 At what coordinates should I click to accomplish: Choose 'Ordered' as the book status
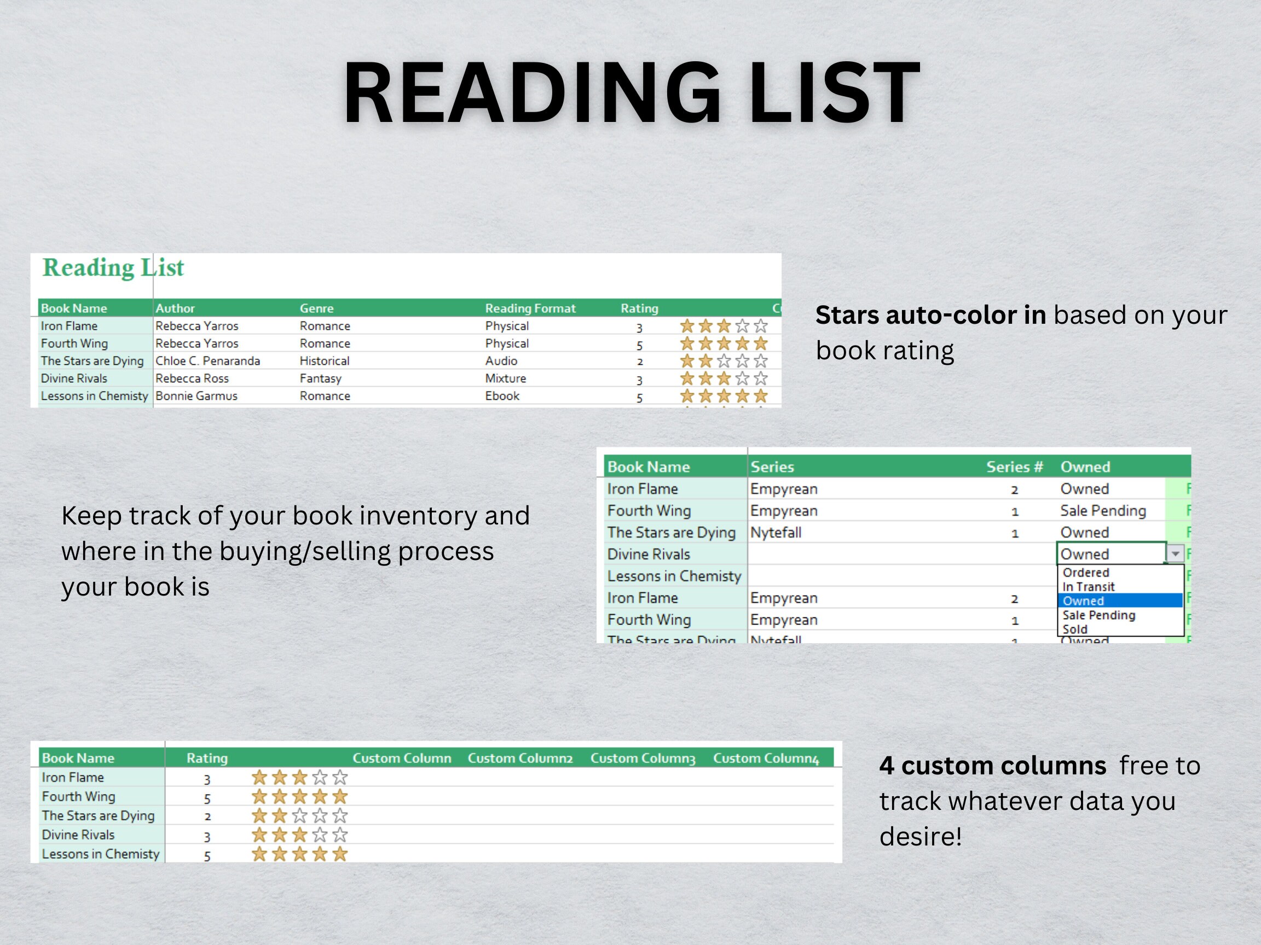click(1085, 573)
